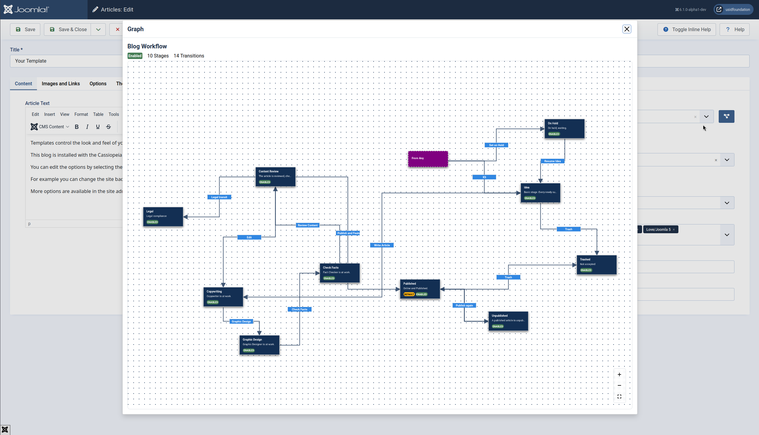Remove the Love/Joomla 5 tag
The width and height of the screenshot is (759, 435).
tap(673, 229)
